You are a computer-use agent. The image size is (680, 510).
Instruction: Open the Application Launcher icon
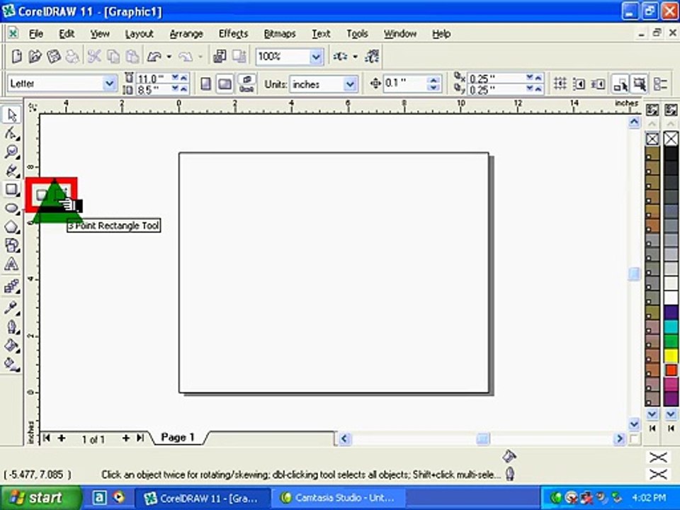click(x=340, y=57)
